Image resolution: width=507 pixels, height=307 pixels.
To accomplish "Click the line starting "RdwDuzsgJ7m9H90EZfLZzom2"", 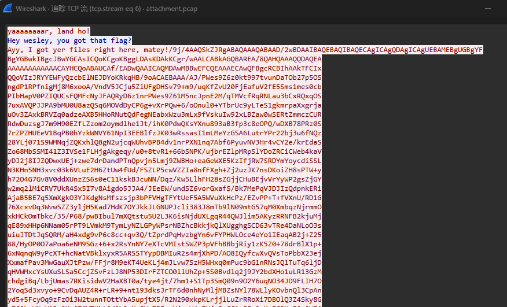I will click(164, 124).
